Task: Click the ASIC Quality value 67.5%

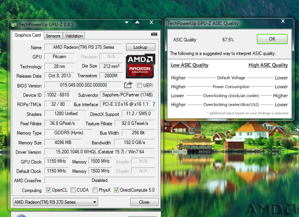Action: click(x=228, y=40)
